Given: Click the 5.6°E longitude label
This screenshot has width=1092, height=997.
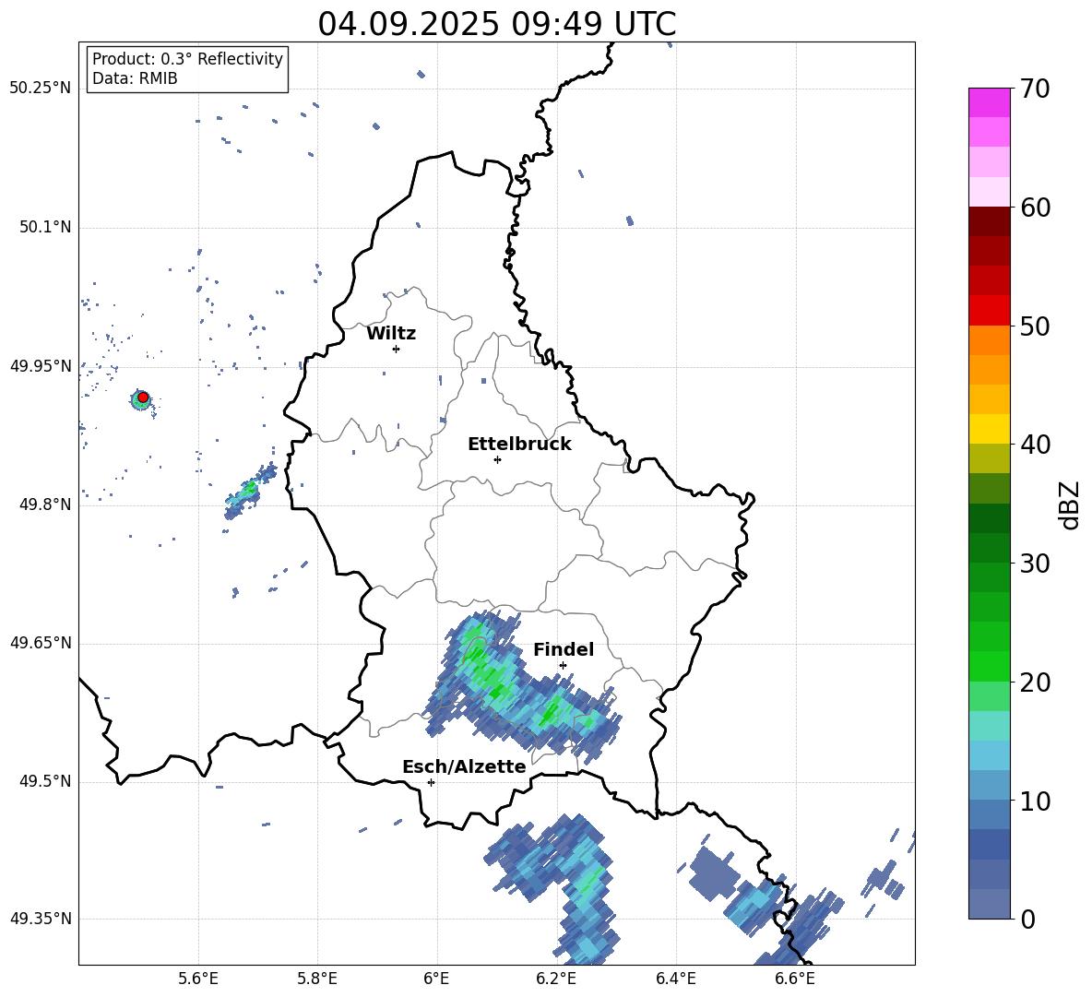Looking at the screenshot, I should point(198,979).
